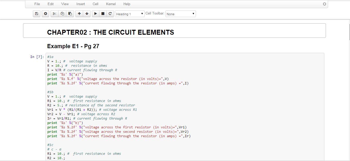Screen dimensions: 350x161
Task: Click the kernel status circle indicator
Action: tap(324, 4)
